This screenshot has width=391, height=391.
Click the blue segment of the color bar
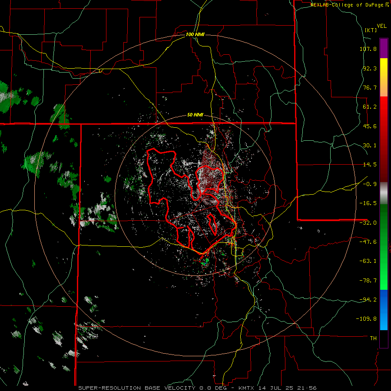[384, 310]
